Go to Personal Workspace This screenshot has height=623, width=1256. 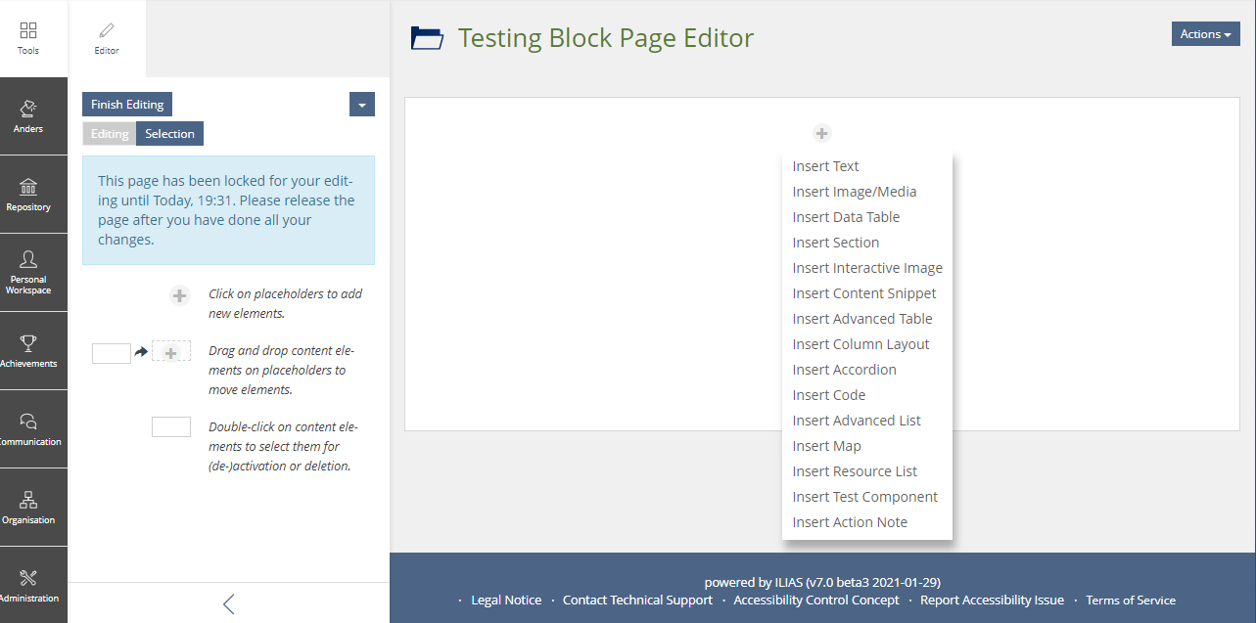[x=28, y=273]
